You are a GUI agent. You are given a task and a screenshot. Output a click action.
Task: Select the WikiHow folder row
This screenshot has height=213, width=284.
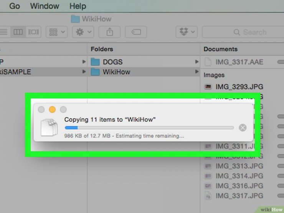(x=144, y=72)
